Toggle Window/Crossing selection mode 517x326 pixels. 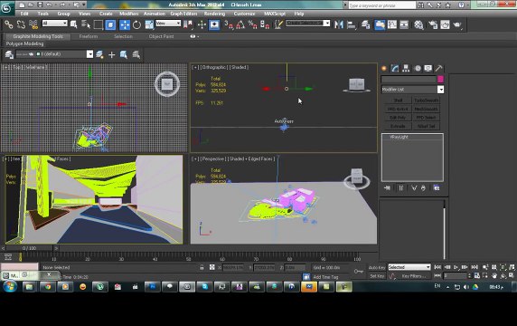pos(110,24)
